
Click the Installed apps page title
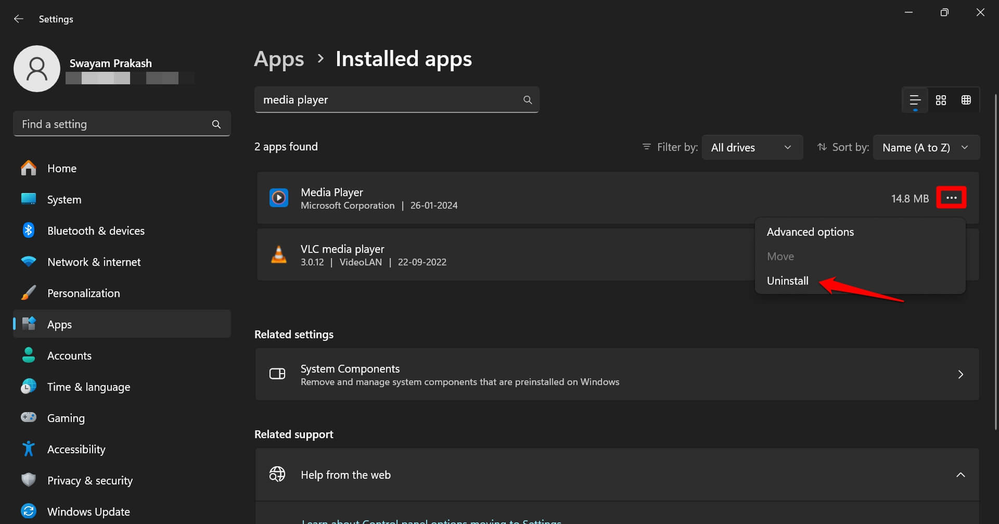(x=404, y=59)
